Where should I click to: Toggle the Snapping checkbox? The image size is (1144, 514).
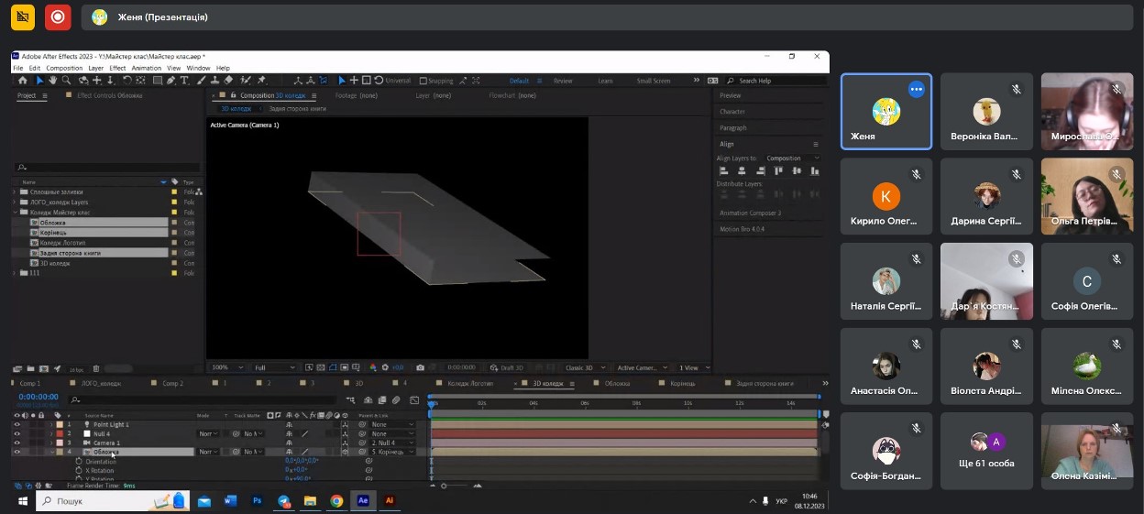(x=423, y=81)
